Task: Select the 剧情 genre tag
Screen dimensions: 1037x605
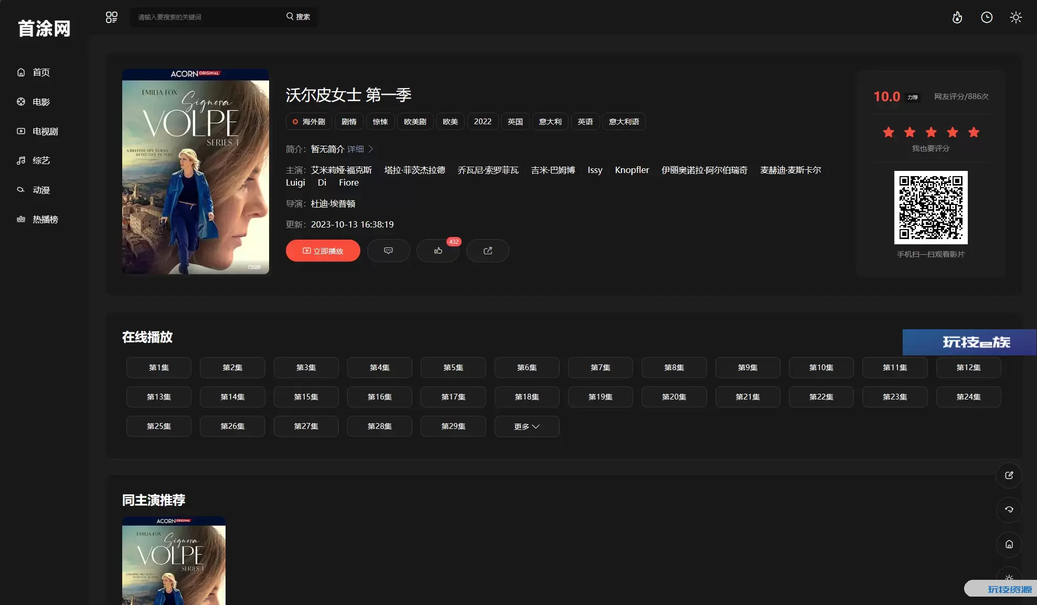Action: 349,122
